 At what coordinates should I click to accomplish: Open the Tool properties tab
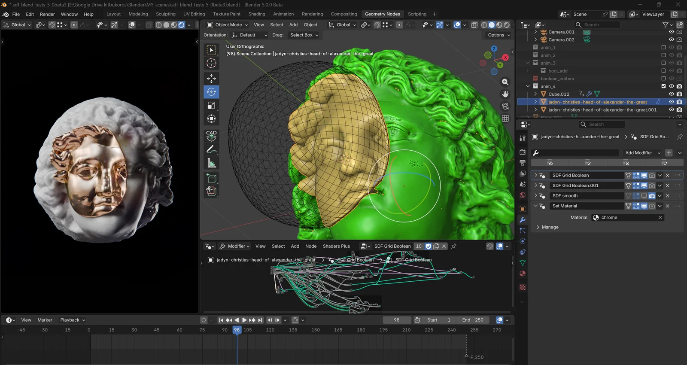click(x=523, y=138)
